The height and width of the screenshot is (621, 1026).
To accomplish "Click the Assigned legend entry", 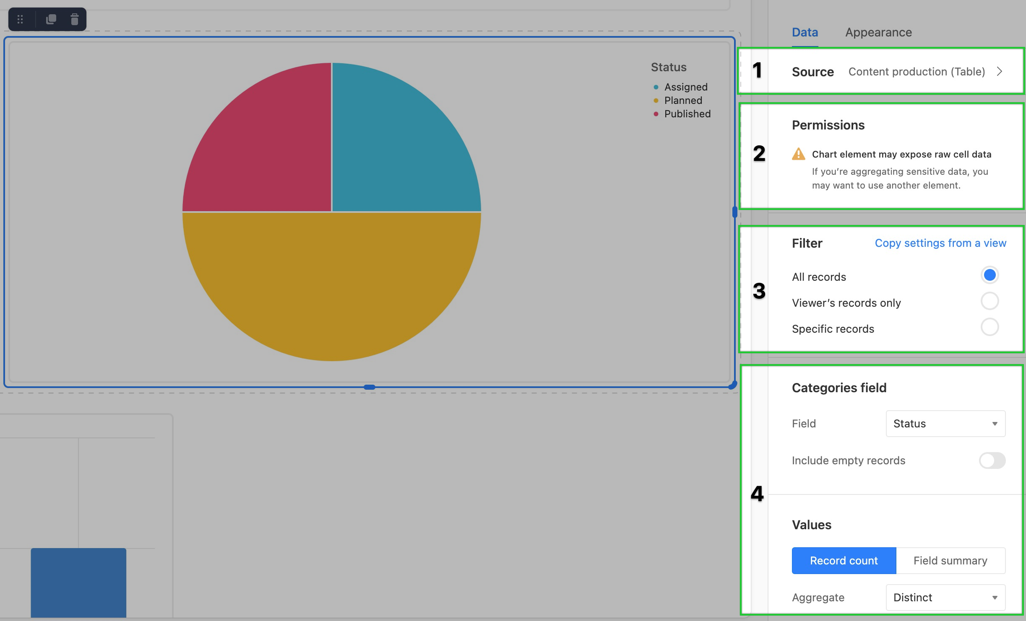I will [x=680, y=87].
